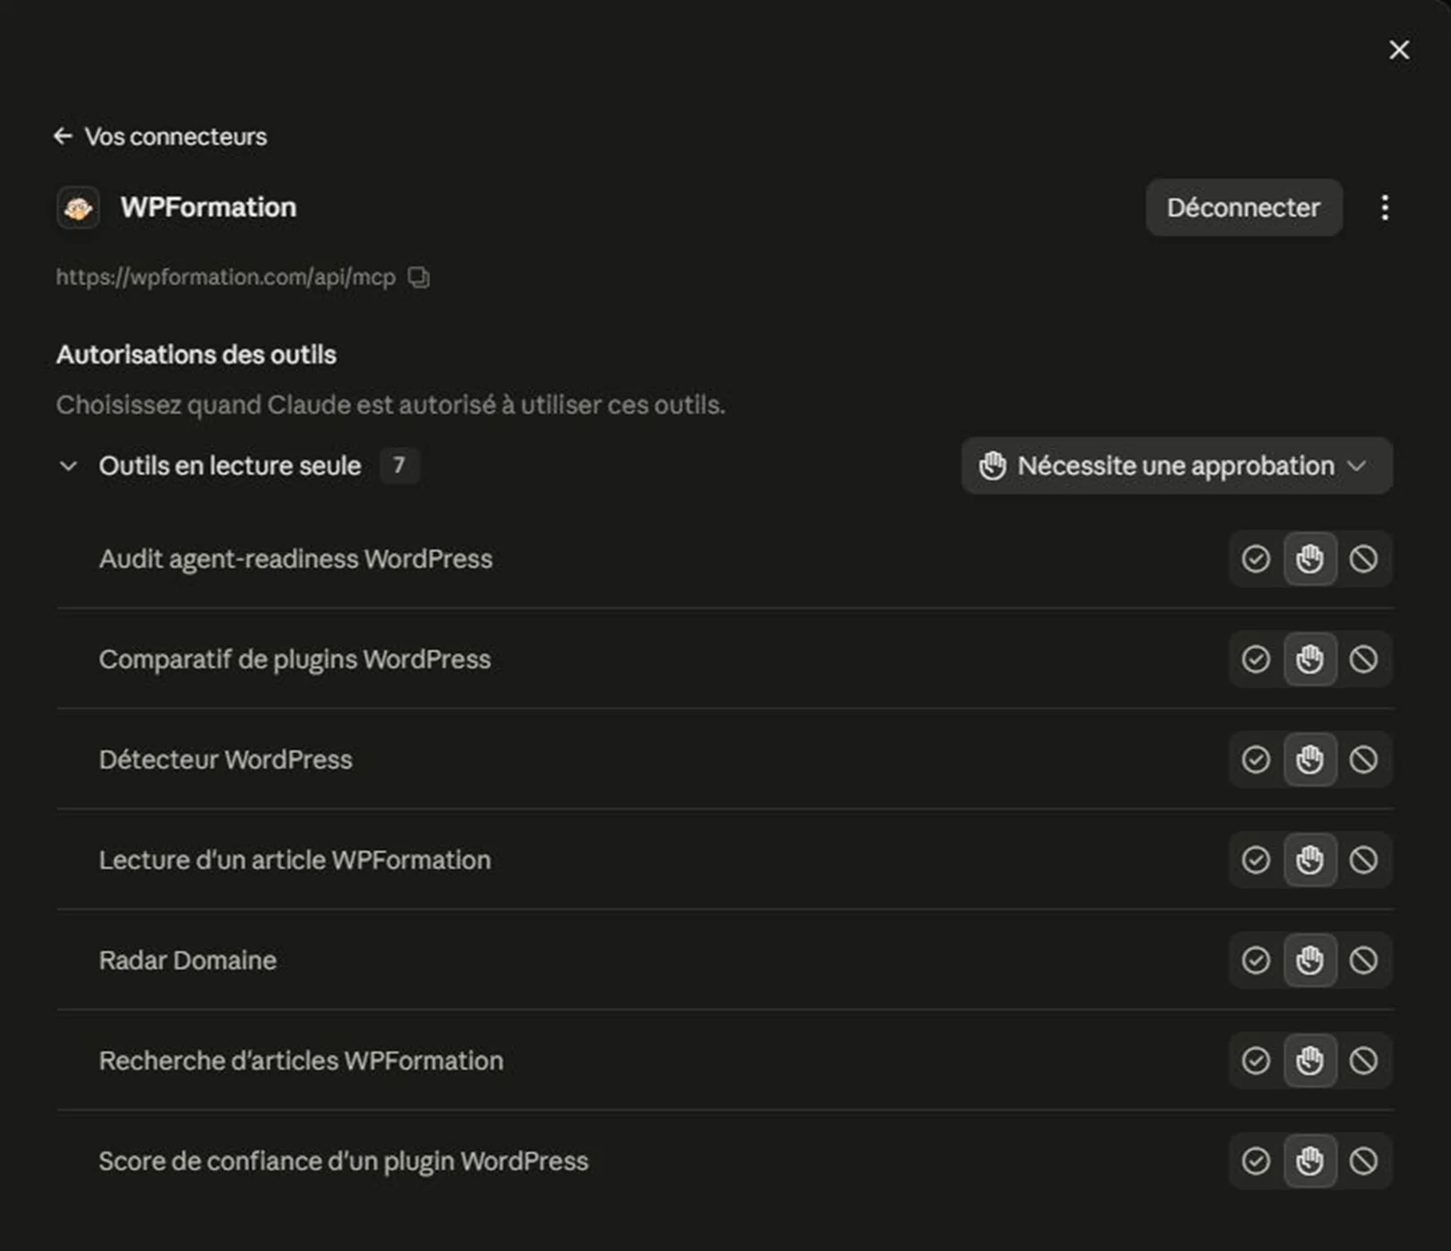Go back via the arrow beside Vos connecteurs
This screenshot has width=1451, height=1251.
tap(63, 136)
